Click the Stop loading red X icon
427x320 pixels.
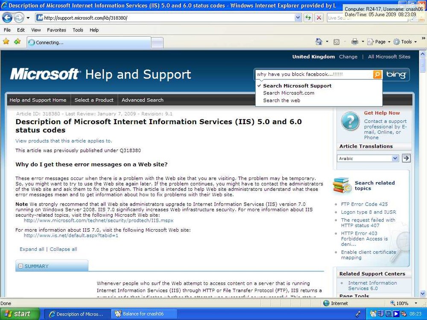(319, 18)
